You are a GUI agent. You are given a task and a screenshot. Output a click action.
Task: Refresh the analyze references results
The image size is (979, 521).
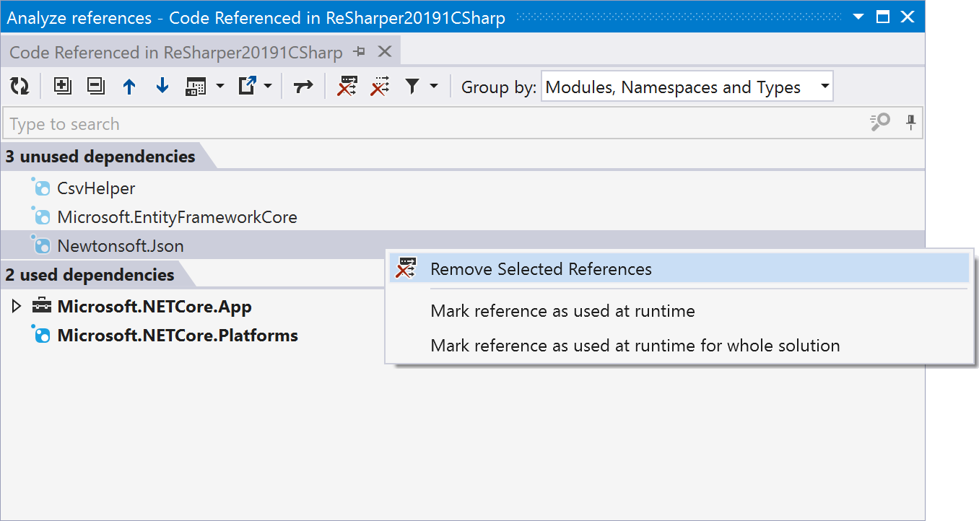pos(19,87)
